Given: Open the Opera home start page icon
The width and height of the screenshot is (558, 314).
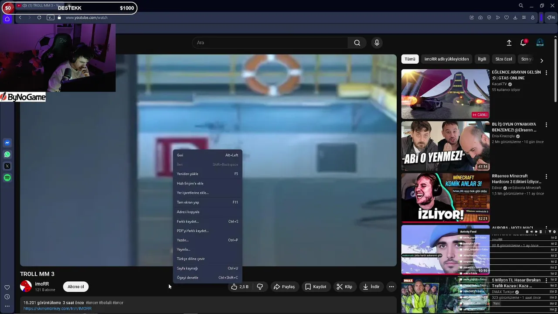Looking at the screenshot, I should tap(7, 19).
